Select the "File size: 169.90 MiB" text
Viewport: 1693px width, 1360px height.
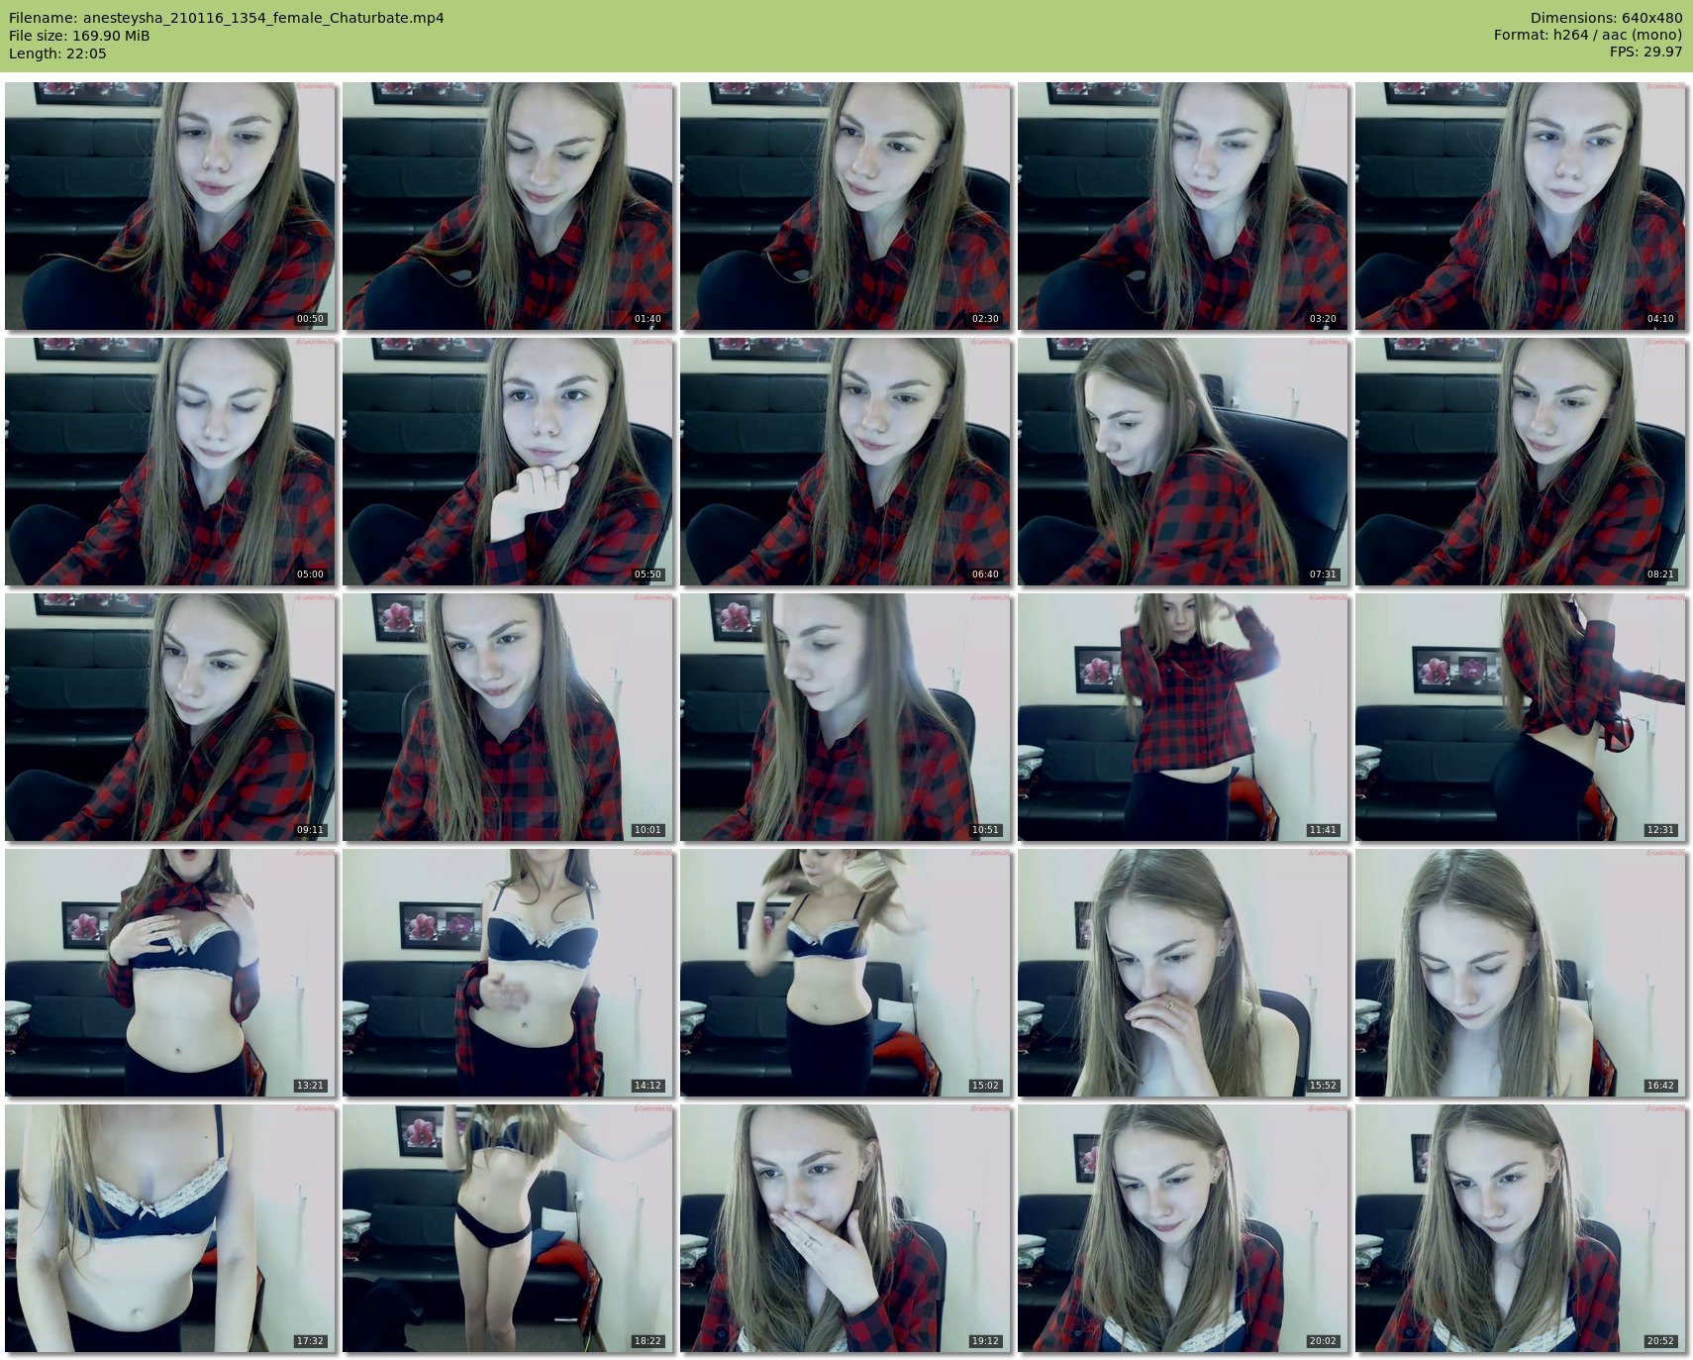click(79, 36)
